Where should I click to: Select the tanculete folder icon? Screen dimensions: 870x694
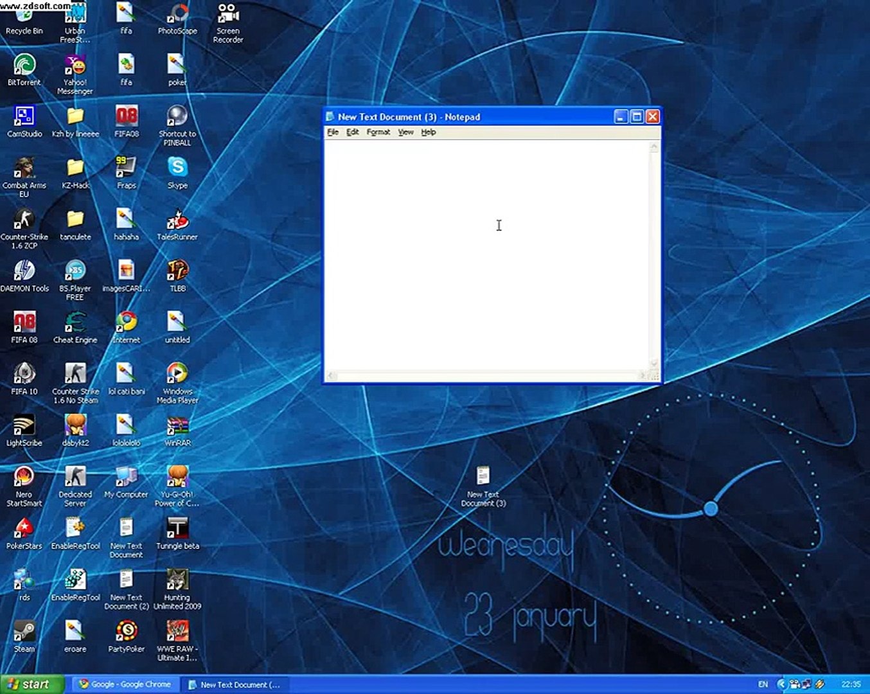tap(75, 224)
